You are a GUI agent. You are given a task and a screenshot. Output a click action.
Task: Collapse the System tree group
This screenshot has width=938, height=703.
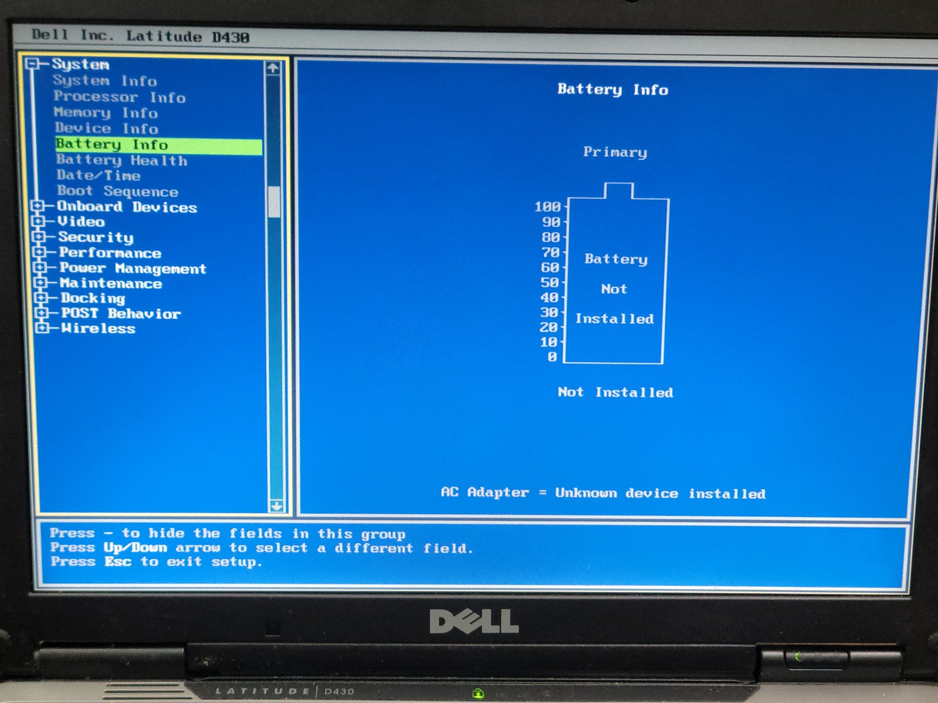click(x=33, y=64)
